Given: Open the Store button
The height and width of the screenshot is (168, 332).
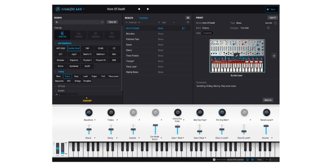Looking at the screenshot, I should tap(272, 9).
